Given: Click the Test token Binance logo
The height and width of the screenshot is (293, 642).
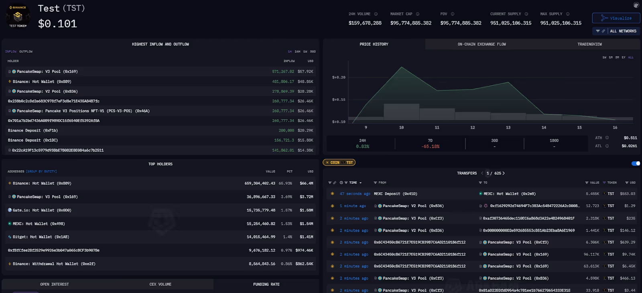Looking at the screenshot, I should pos(18,16).
